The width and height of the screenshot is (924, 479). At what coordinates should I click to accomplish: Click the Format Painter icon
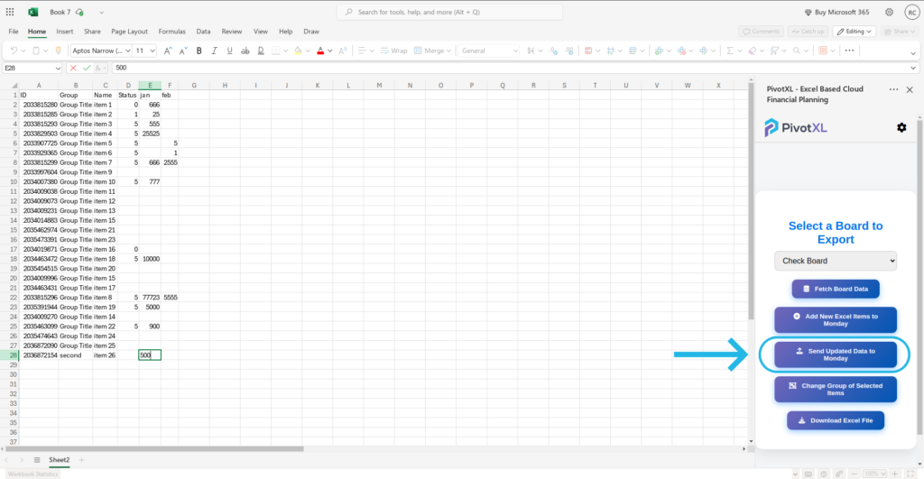(x=58, y=51)
